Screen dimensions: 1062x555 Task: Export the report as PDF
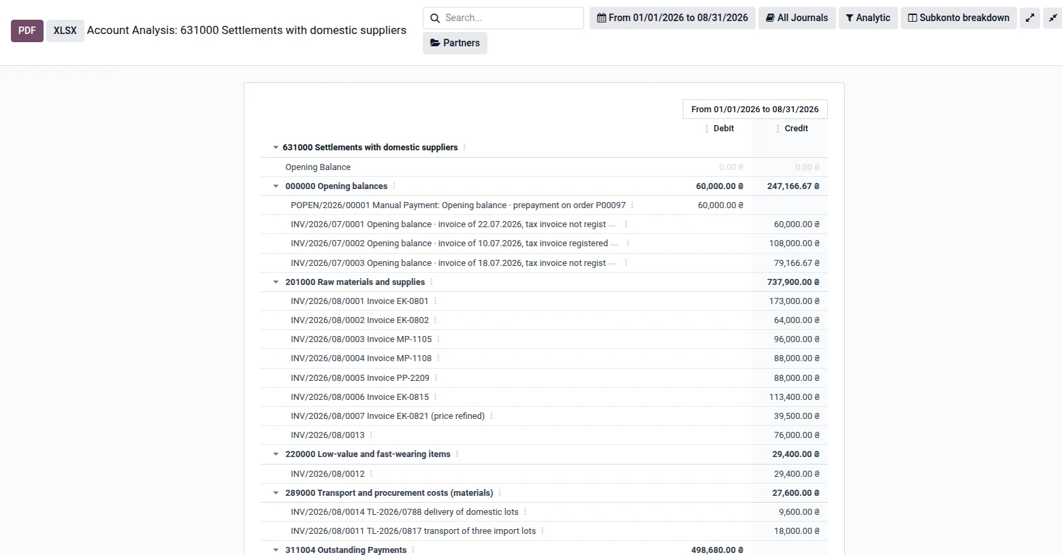pyautogui.click(x=27, y=31)
